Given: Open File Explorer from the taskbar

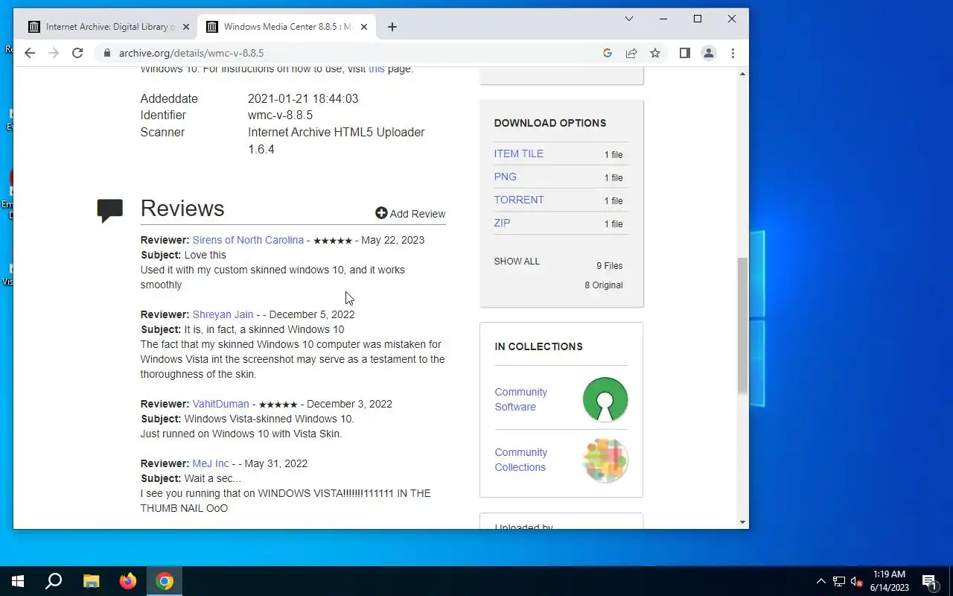Looking at the screenshot, I should point(91,581).
